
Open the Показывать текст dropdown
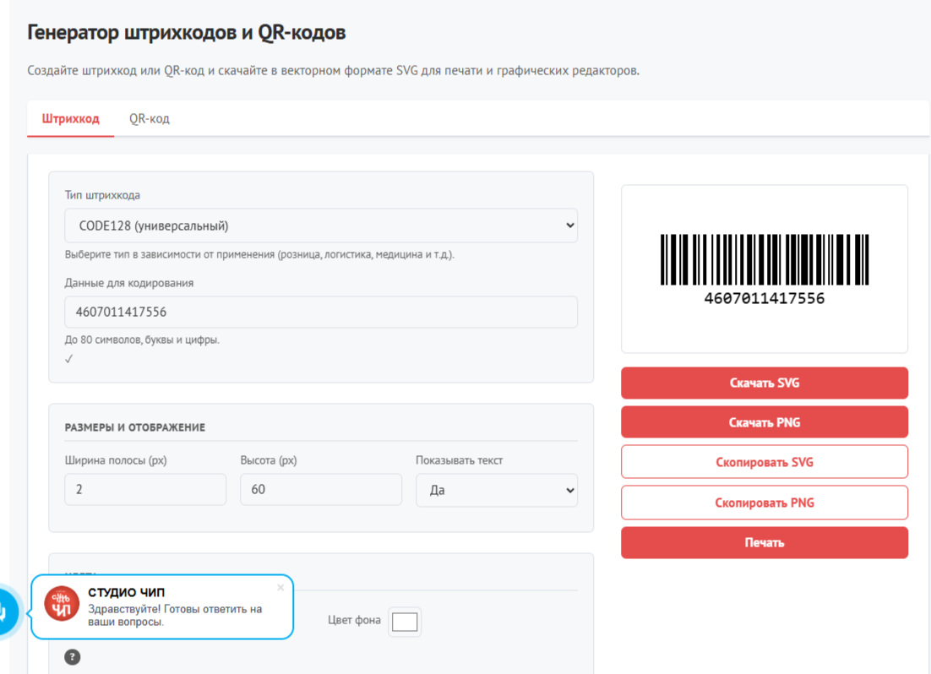(x=497, y=490)
